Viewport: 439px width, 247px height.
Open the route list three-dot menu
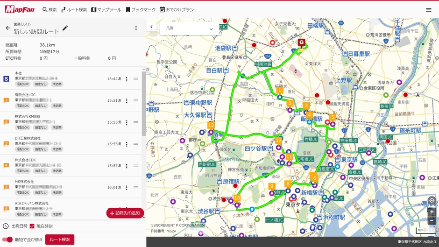136,28
